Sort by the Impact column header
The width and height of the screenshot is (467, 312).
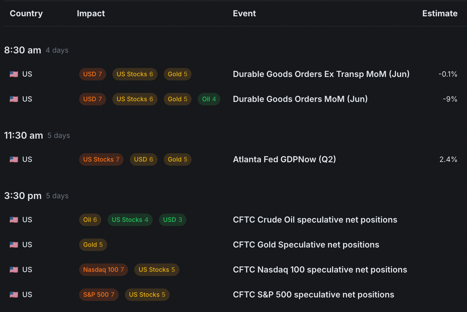click(91, 14)
